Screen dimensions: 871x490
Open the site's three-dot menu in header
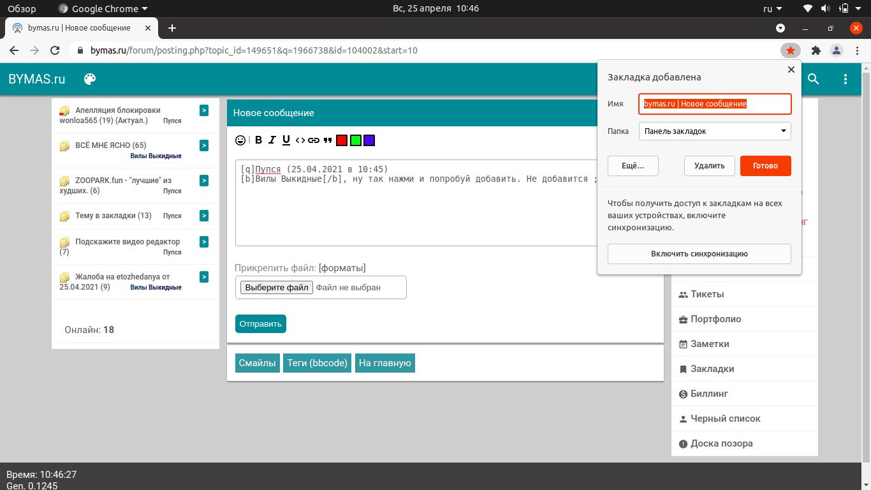pos(845,79)
